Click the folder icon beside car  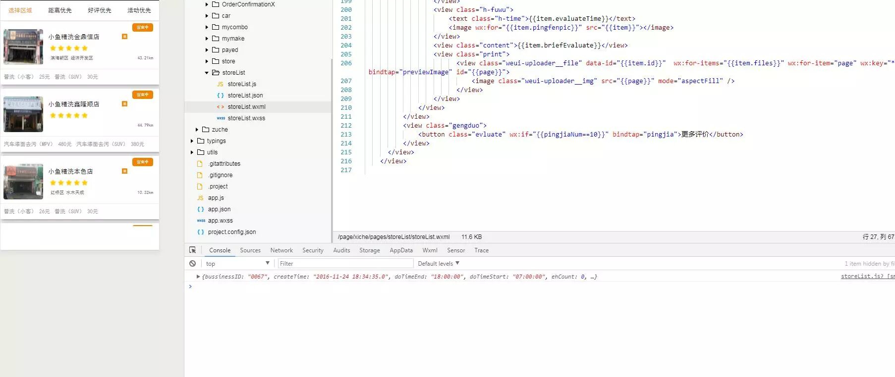click(216, 16)
